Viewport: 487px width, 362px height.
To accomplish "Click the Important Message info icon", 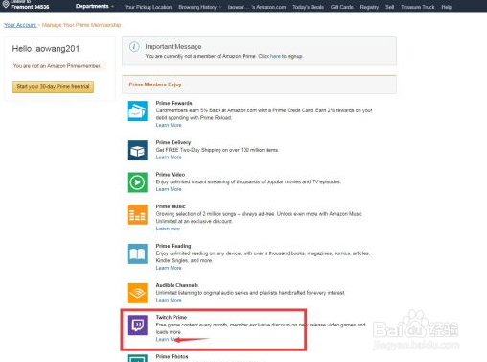I will pos(134,47).
